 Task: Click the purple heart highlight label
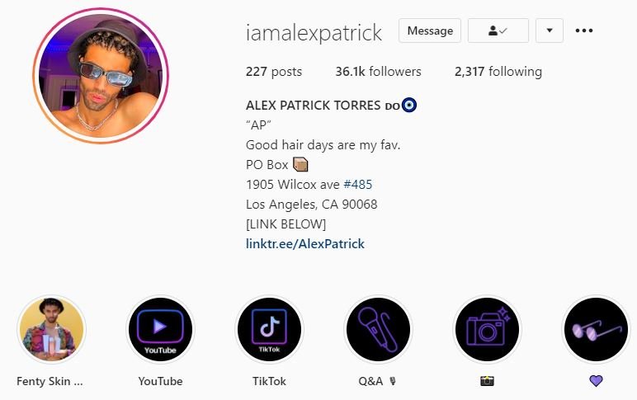(x=596, y=381)
